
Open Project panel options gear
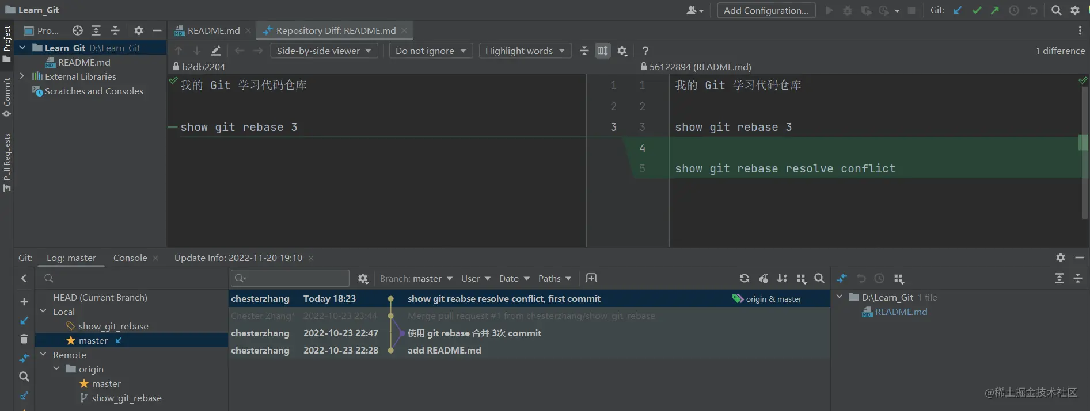click(x=139, y=30)
